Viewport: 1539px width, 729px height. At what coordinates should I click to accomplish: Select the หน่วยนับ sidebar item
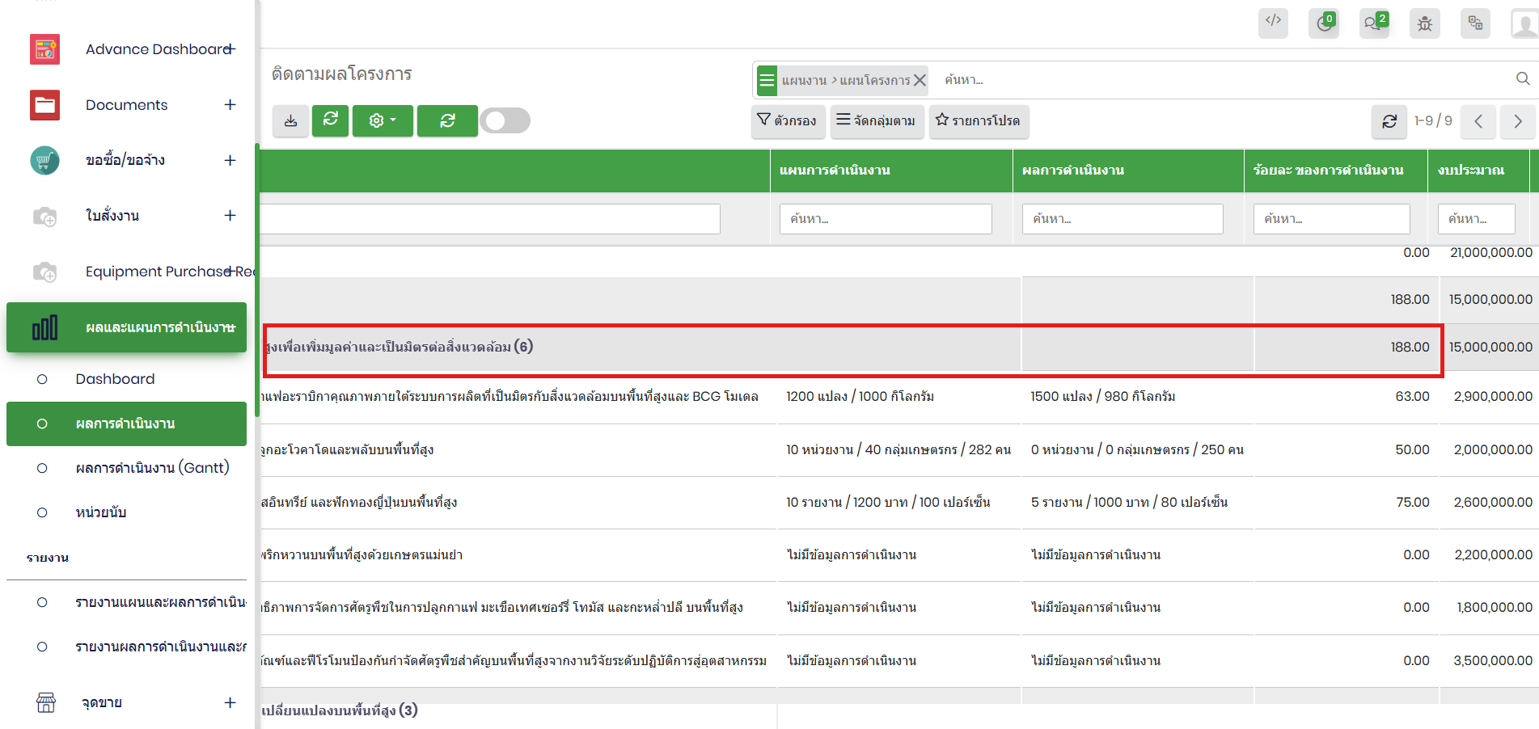(101, 512)
